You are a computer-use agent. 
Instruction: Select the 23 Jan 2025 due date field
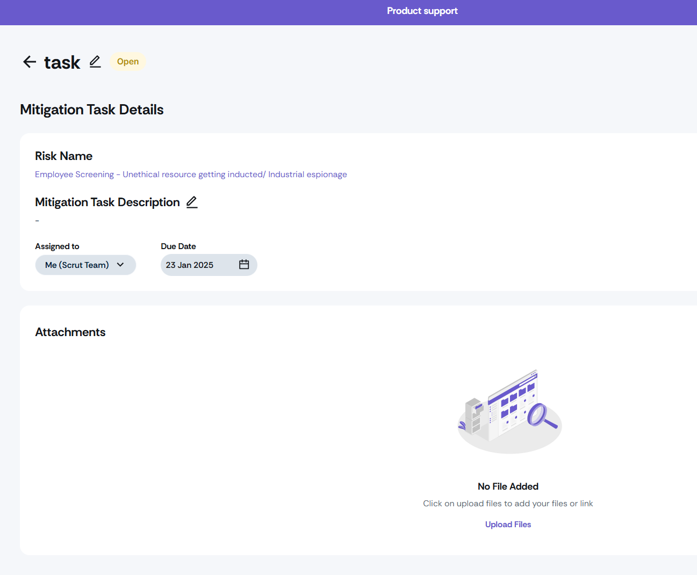click(209, 265)
